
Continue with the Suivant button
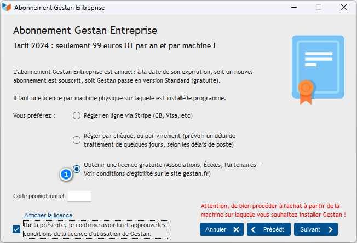coord(315,229)
